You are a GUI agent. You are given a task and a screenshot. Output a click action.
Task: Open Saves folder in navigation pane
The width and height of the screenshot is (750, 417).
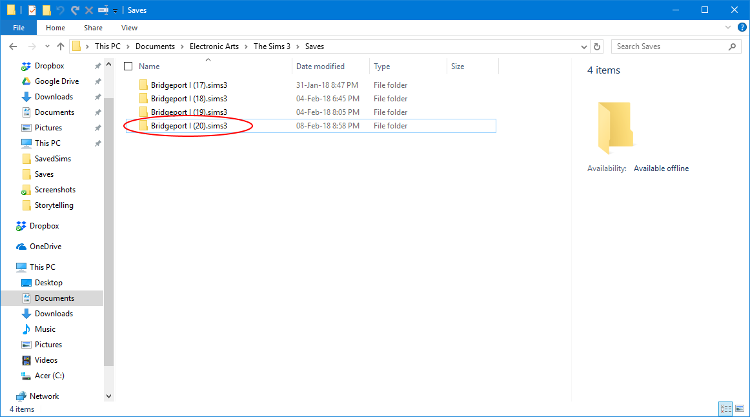click(44, 174)
